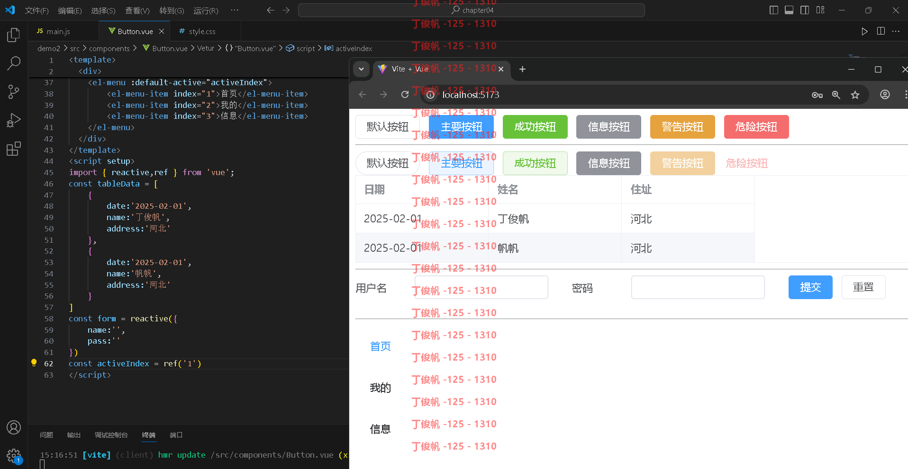Screen dimensions: 908x469
Task: Reload the localhost page
Action: tap(405, 95)
